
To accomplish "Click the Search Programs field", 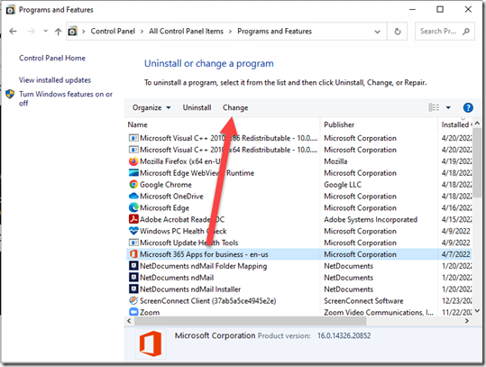I will pyautogui.click(x=445, y=31).
